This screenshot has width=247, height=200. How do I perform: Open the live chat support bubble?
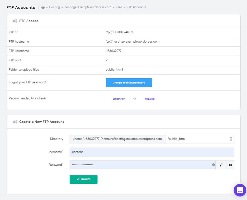coord(240,190)
